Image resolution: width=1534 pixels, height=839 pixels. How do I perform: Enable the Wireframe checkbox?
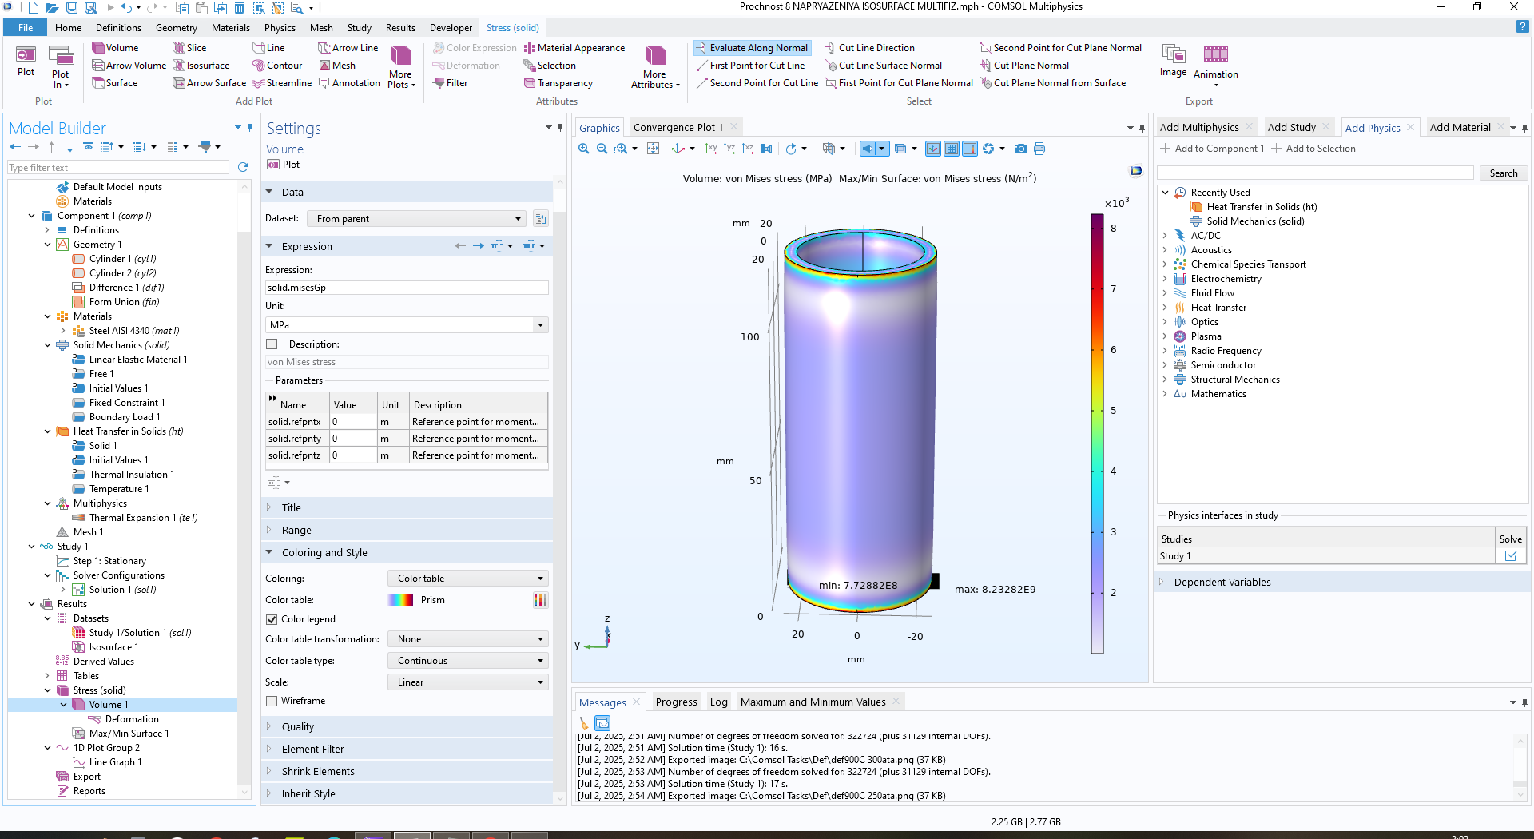(272, 701)
